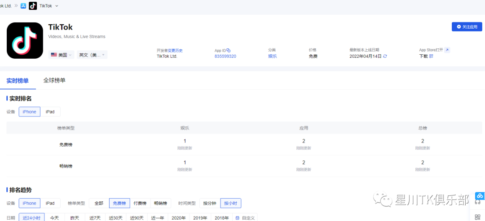
Task: Click the 关注应用 follow button
Action: point(467,27)
